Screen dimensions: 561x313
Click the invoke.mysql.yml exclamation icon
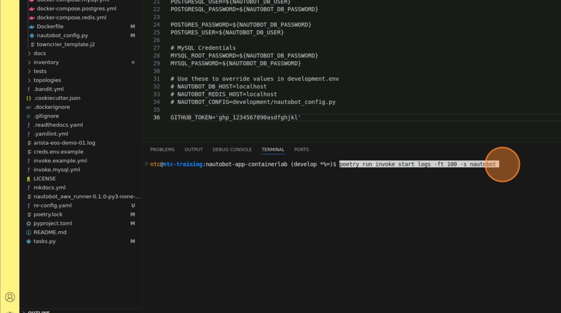click(x=29, y=169)
